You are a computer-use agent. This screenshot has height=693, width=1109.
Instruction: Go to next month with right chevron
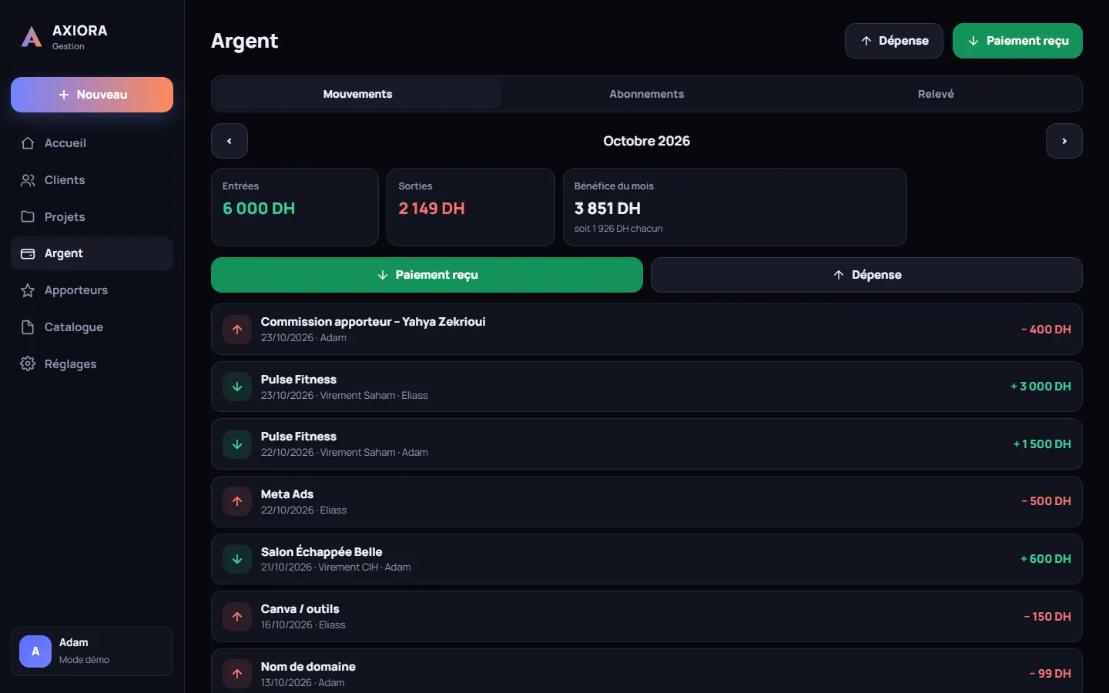1064,141
